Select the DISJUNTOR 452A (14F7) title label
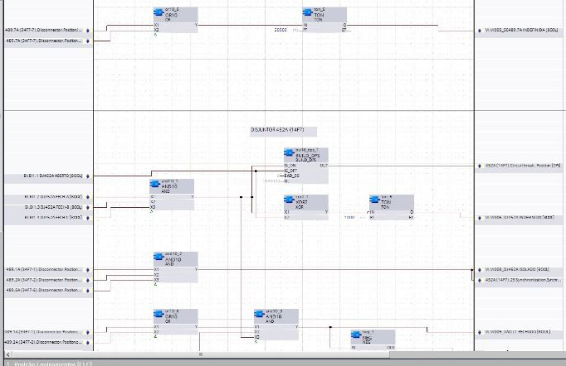Viewport: 566px width, 366px height. tap(283, 131)
